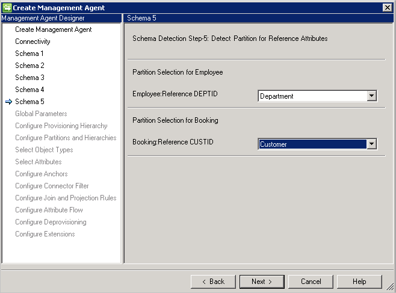396x293 pixels.
Task: Open Help for this wizard
Action: (359, 282)
